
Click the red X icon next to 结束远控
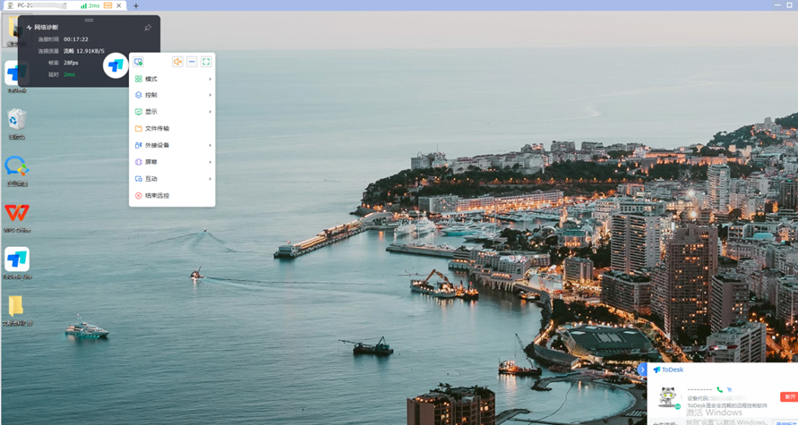138,196
